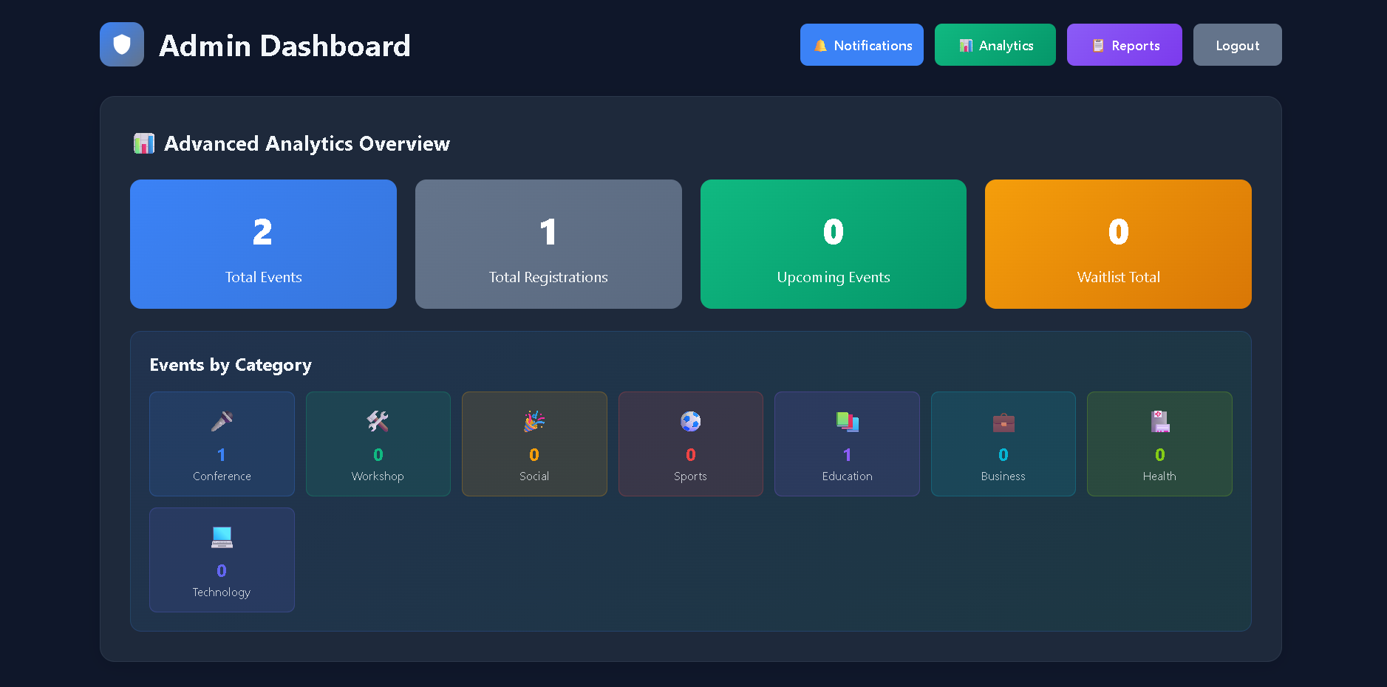Click the Sports soccer ball icon

pos(690,421)
